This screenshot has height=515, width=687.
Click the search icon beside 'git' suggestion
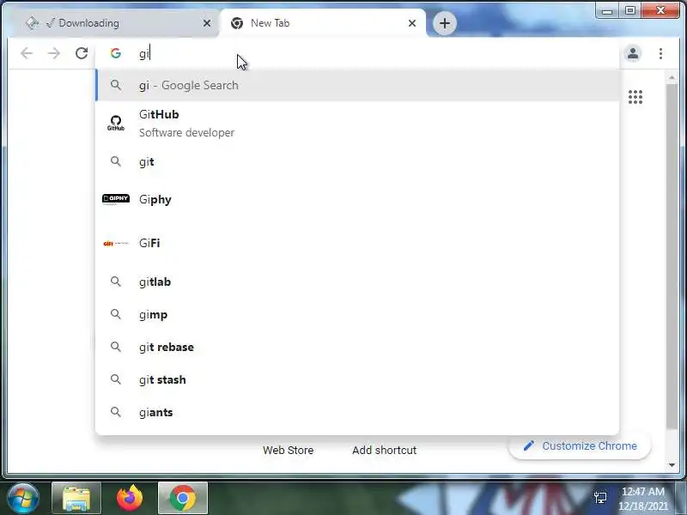[116, 161]
